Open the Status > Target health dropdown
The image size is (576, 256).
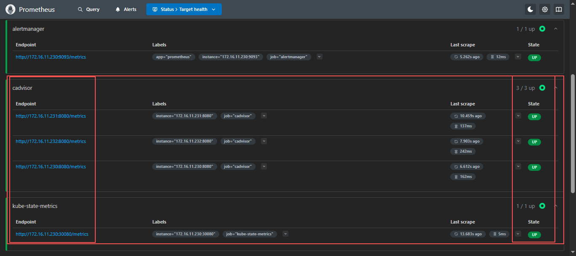click(x=184, y=9)
